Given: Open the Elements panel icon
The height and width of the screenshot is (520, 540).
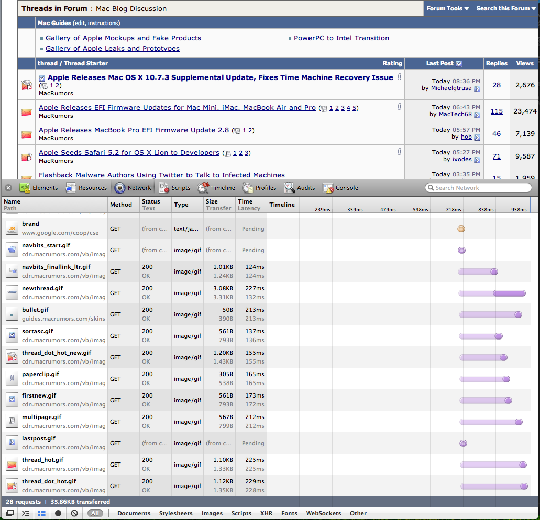Looking at the screenshot, I should 25,188.
